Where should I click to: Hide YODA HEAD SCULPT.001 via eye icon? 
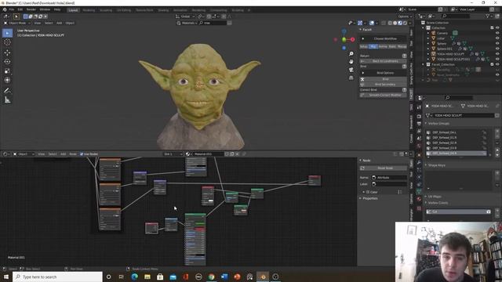coord(497,59)
